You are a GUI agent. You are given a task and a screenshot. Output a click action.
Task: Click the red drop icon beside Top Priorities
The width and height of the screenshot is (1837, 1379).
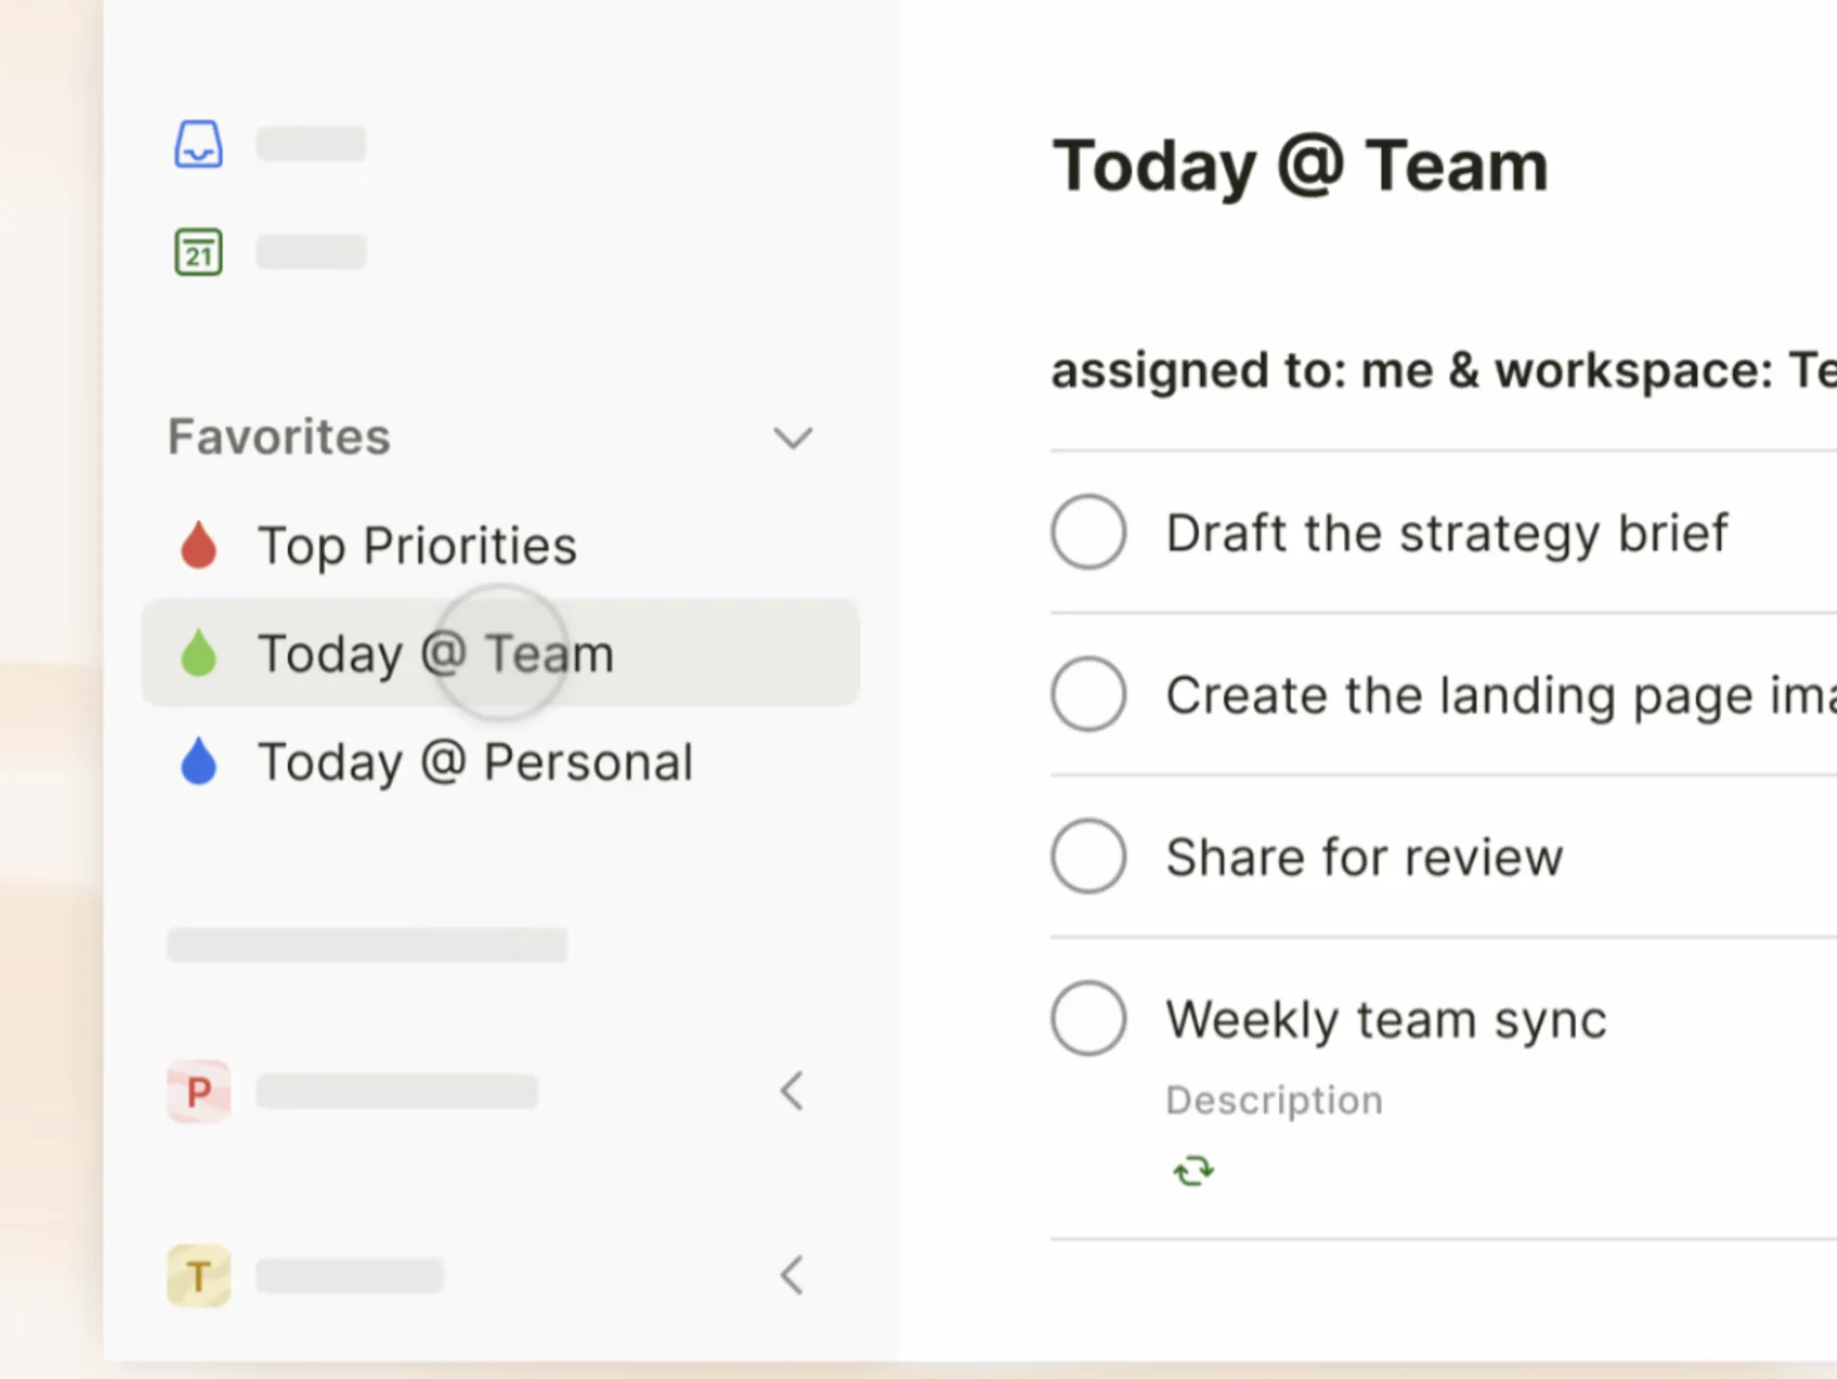198,545
